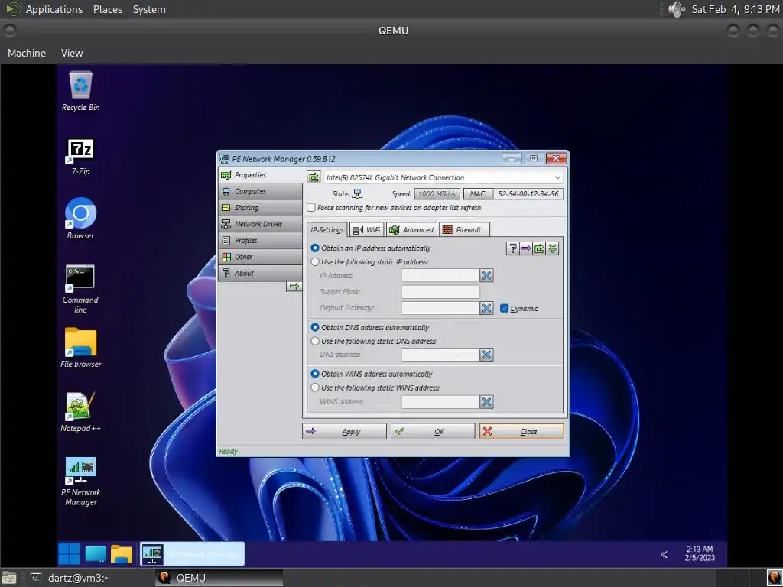783x587 pixels.
Task: Click the Windows Start button
Action: coord(69,554)
